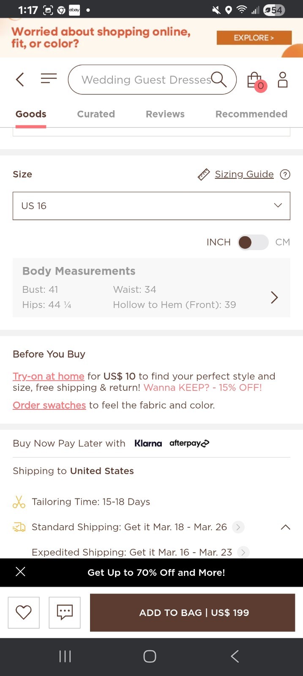Open the user account icon

coord(282,79)
